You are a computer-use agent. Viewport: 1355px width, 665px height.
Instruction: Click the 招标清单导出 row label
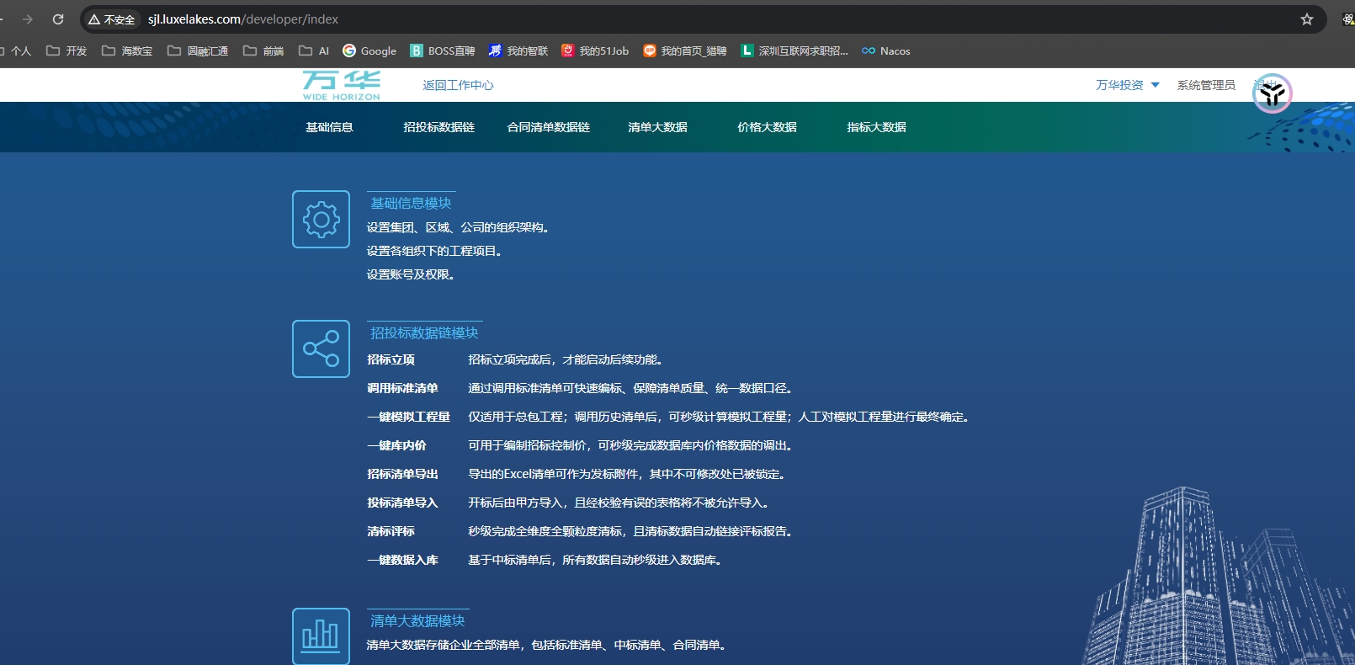pyautogui.click(x=402, y=474)
